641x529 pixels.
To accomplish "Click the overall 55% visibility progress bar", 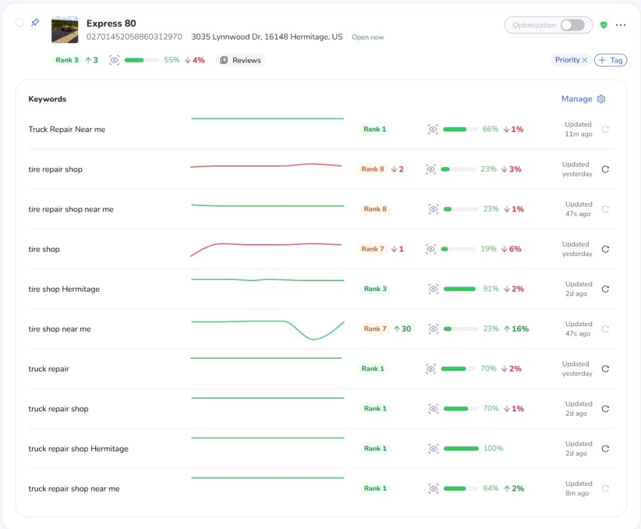I will [x=141, y=60].
